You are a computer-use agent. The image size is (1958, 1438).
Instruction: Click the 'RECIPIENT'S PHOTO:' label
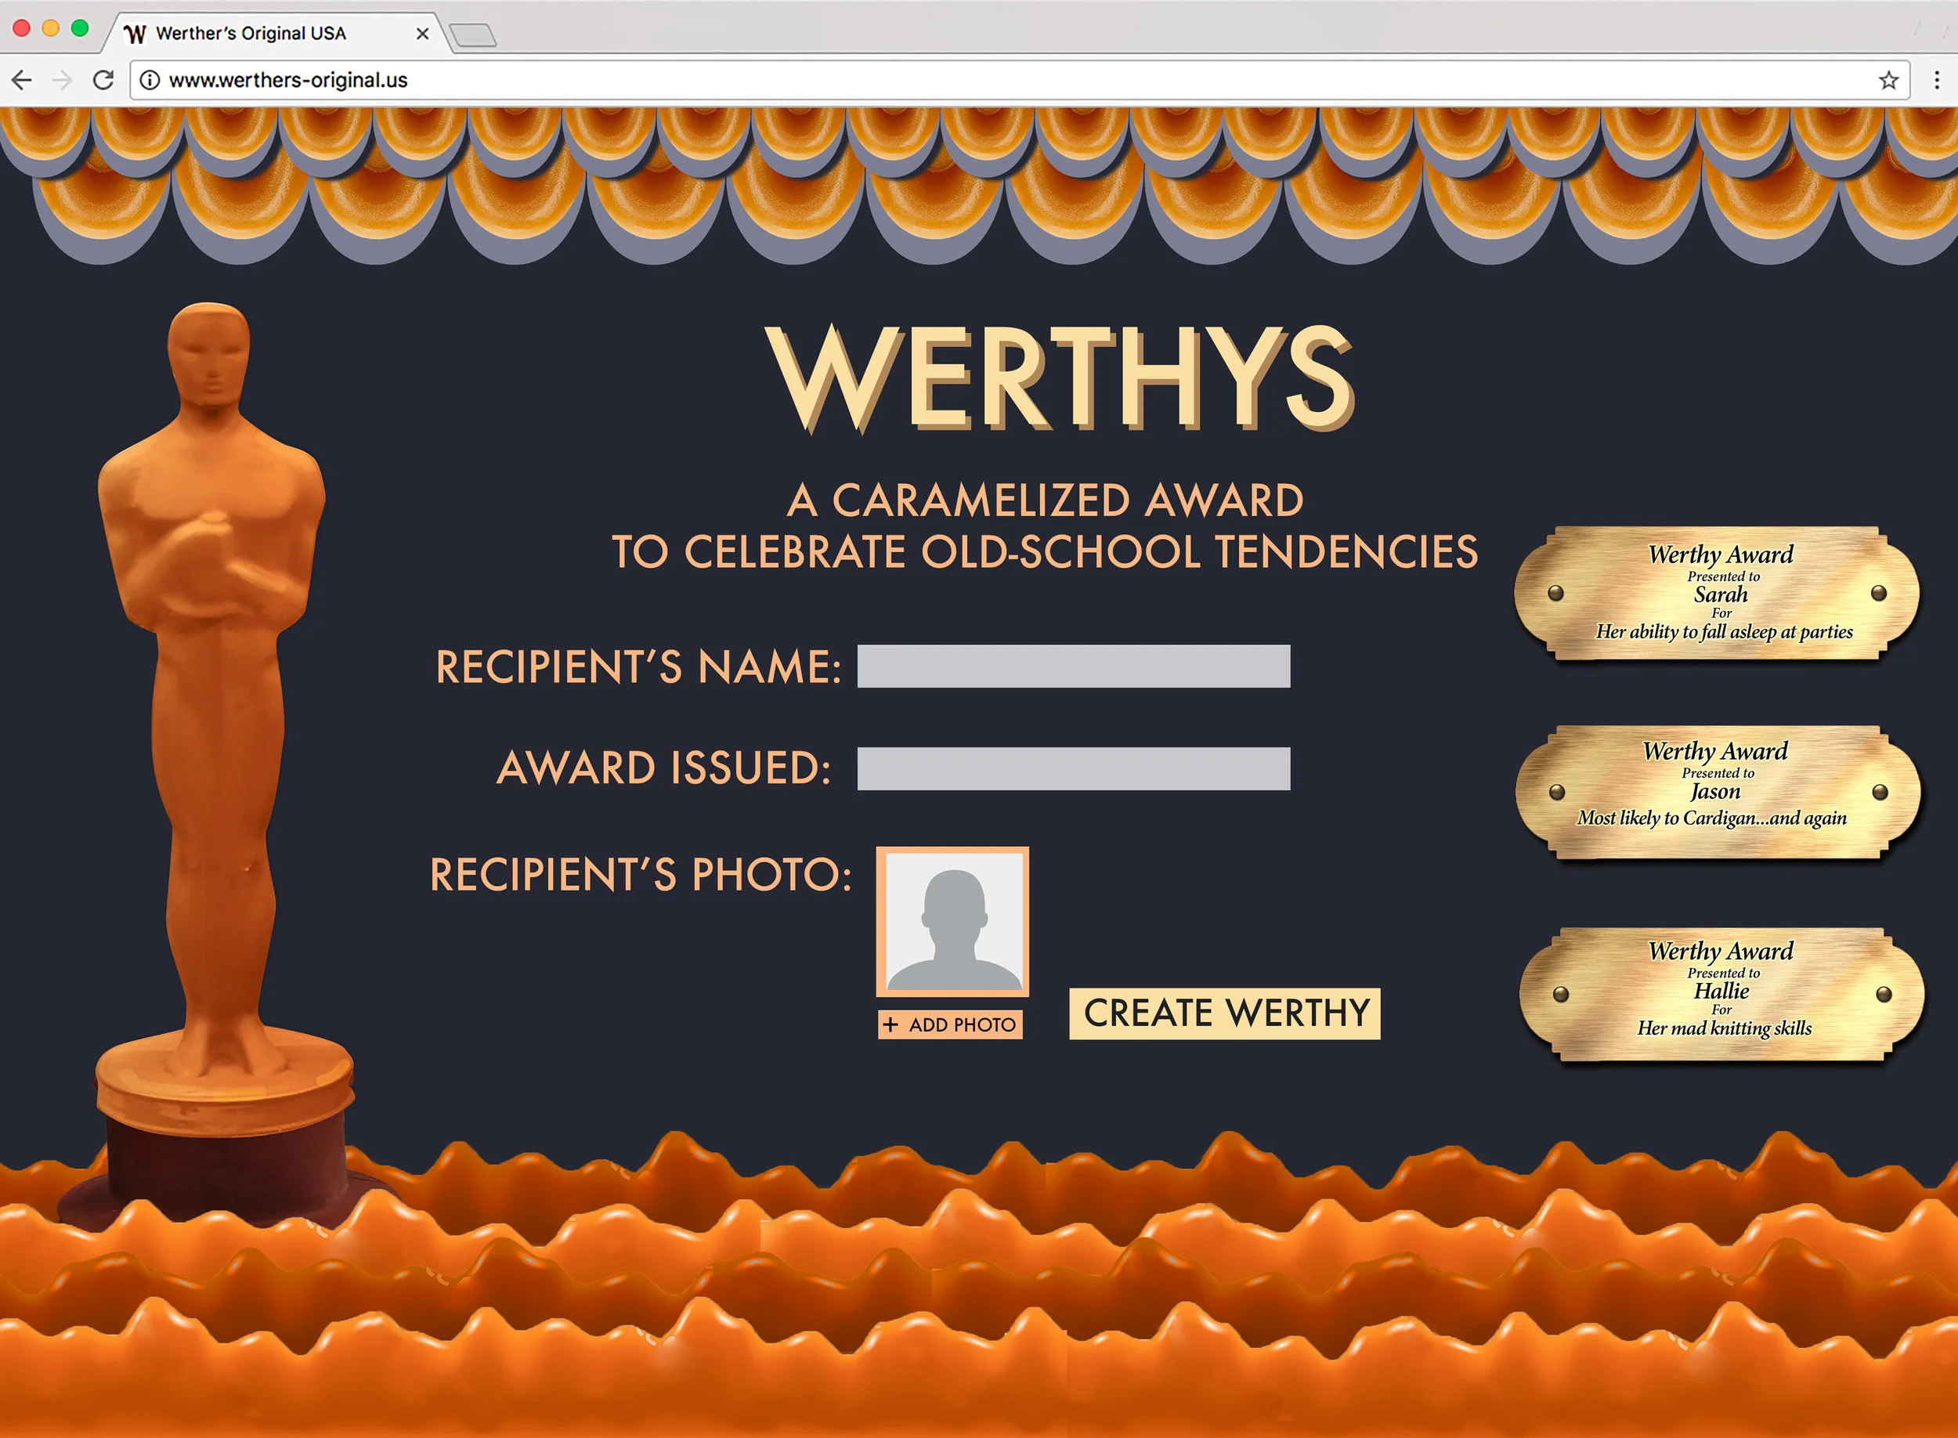pyautogui.click(x=641, y=874)
